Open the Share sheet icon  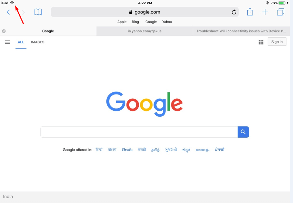(x=250, y=12)
